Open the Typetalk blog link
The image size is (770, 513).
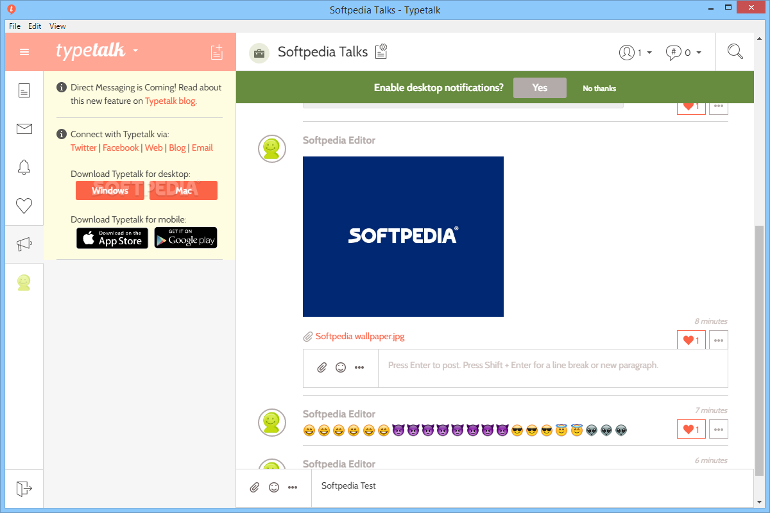(170, 101)
